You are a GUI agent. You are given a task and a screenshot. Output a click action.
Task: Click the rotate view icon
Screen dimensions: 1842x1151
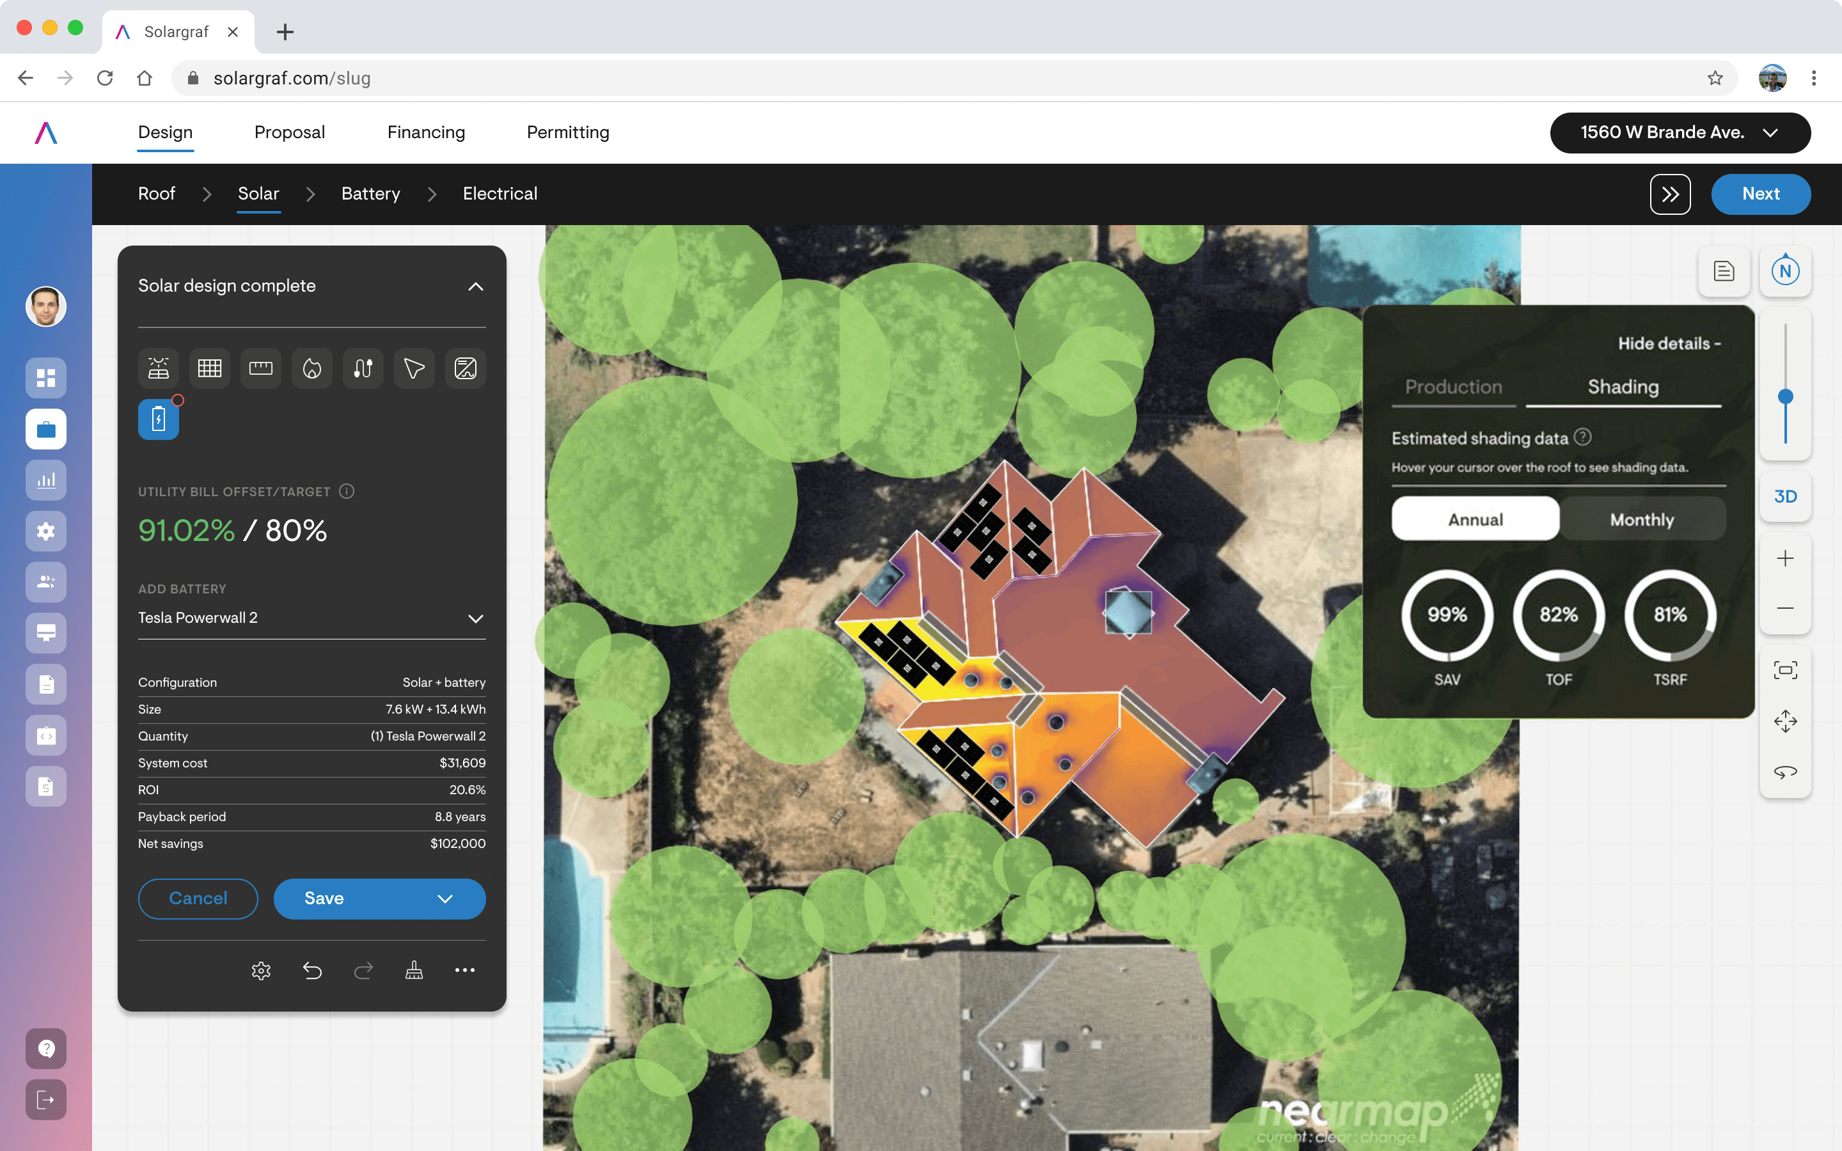1785,772
